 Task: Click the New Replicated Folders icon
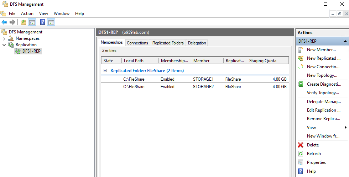(301, 58)
